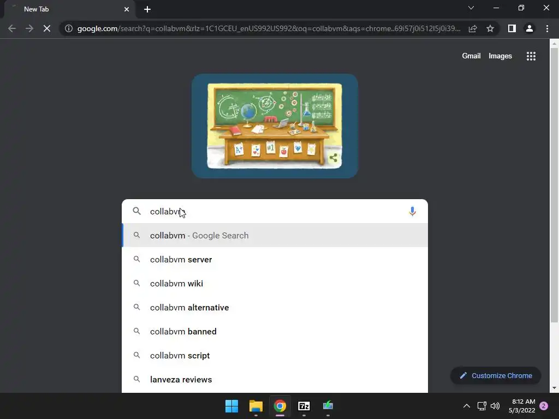Open the Google apps grid
Screen dimensions: 559x419
click(531, 56)
